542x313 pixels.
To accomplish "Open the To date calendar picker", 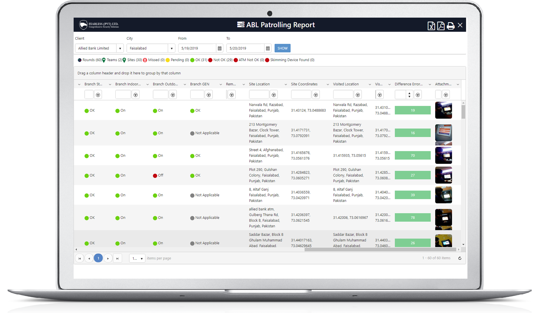I will pos(268,48).
